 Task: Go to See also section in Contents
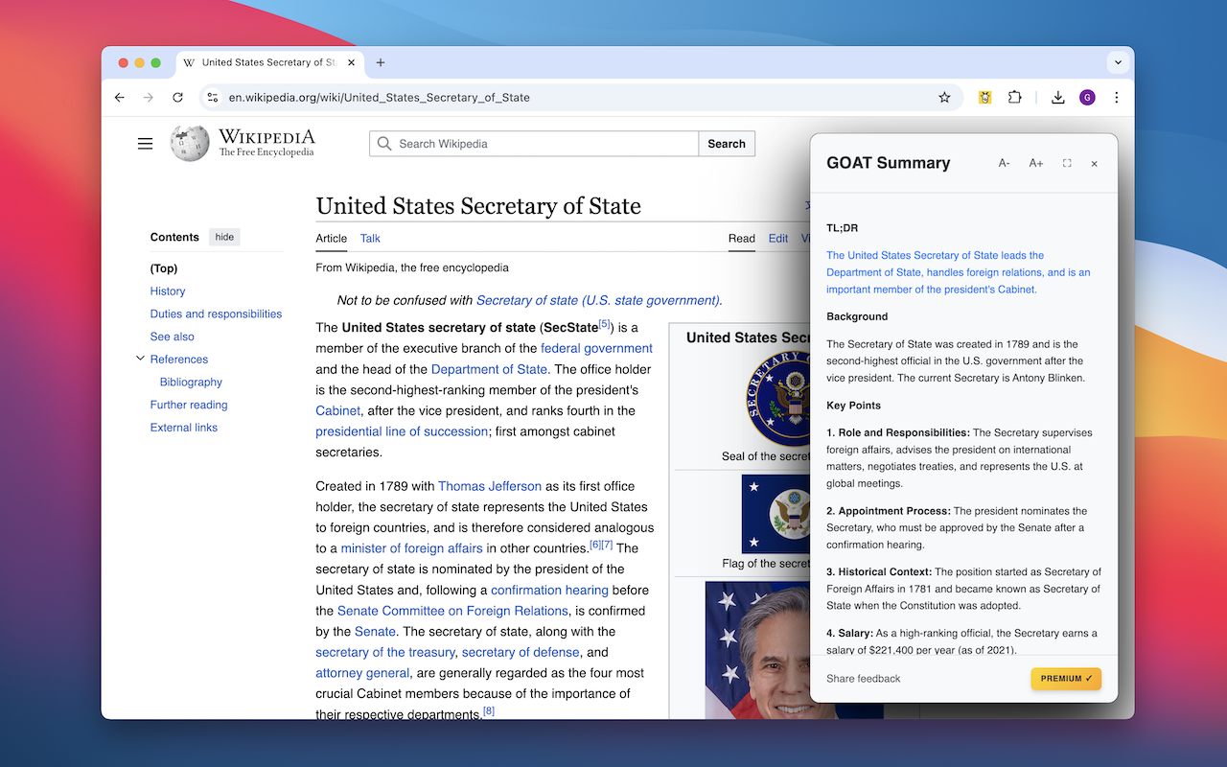point(173,337)
